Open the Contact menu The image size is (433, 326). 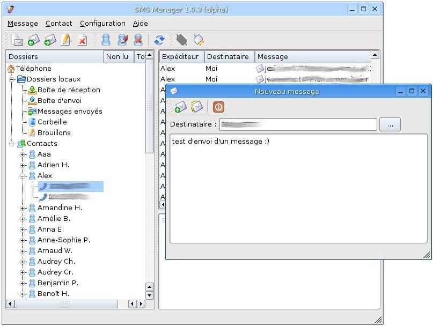pyautogui.click(x=58, y=24)
